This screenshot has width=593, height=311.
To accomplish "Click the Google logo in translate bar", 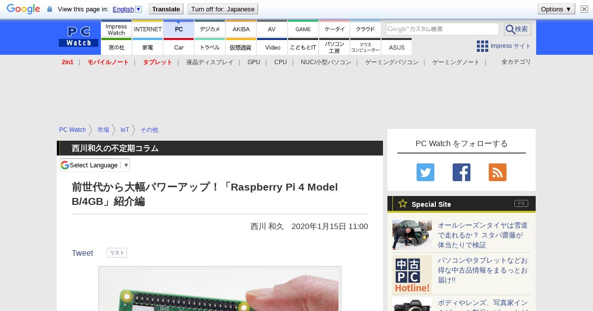I will pyautogui.click(x=23, y=9).
